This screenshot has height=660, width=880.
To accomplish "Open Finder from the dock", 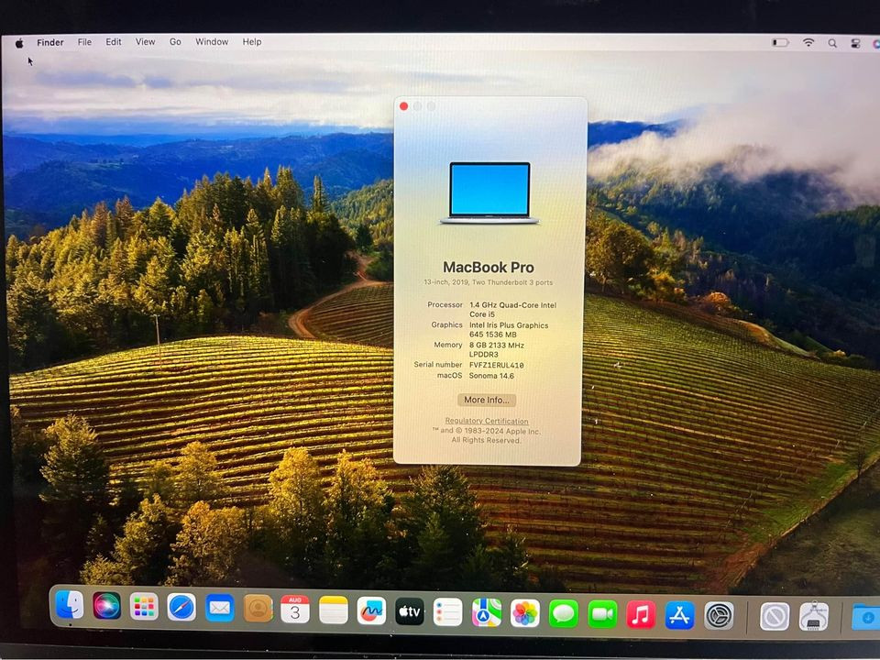I will [71, 605].
